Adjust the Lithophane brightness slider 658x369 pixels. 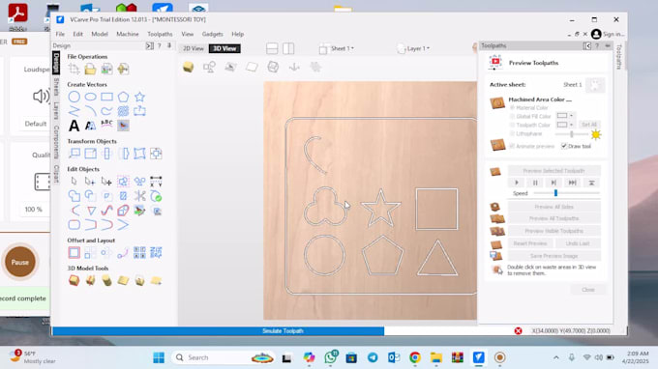click(x=572, y=134)
